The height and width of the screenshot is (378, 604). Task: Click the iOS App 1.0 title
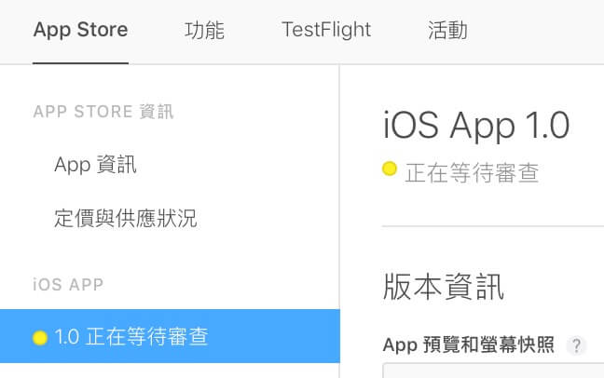point(476,125)
